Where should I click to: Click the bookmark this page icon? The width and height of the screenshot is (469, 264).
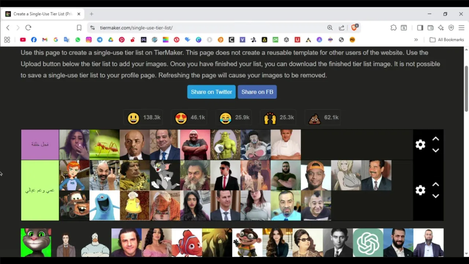(x=79, y=27)
